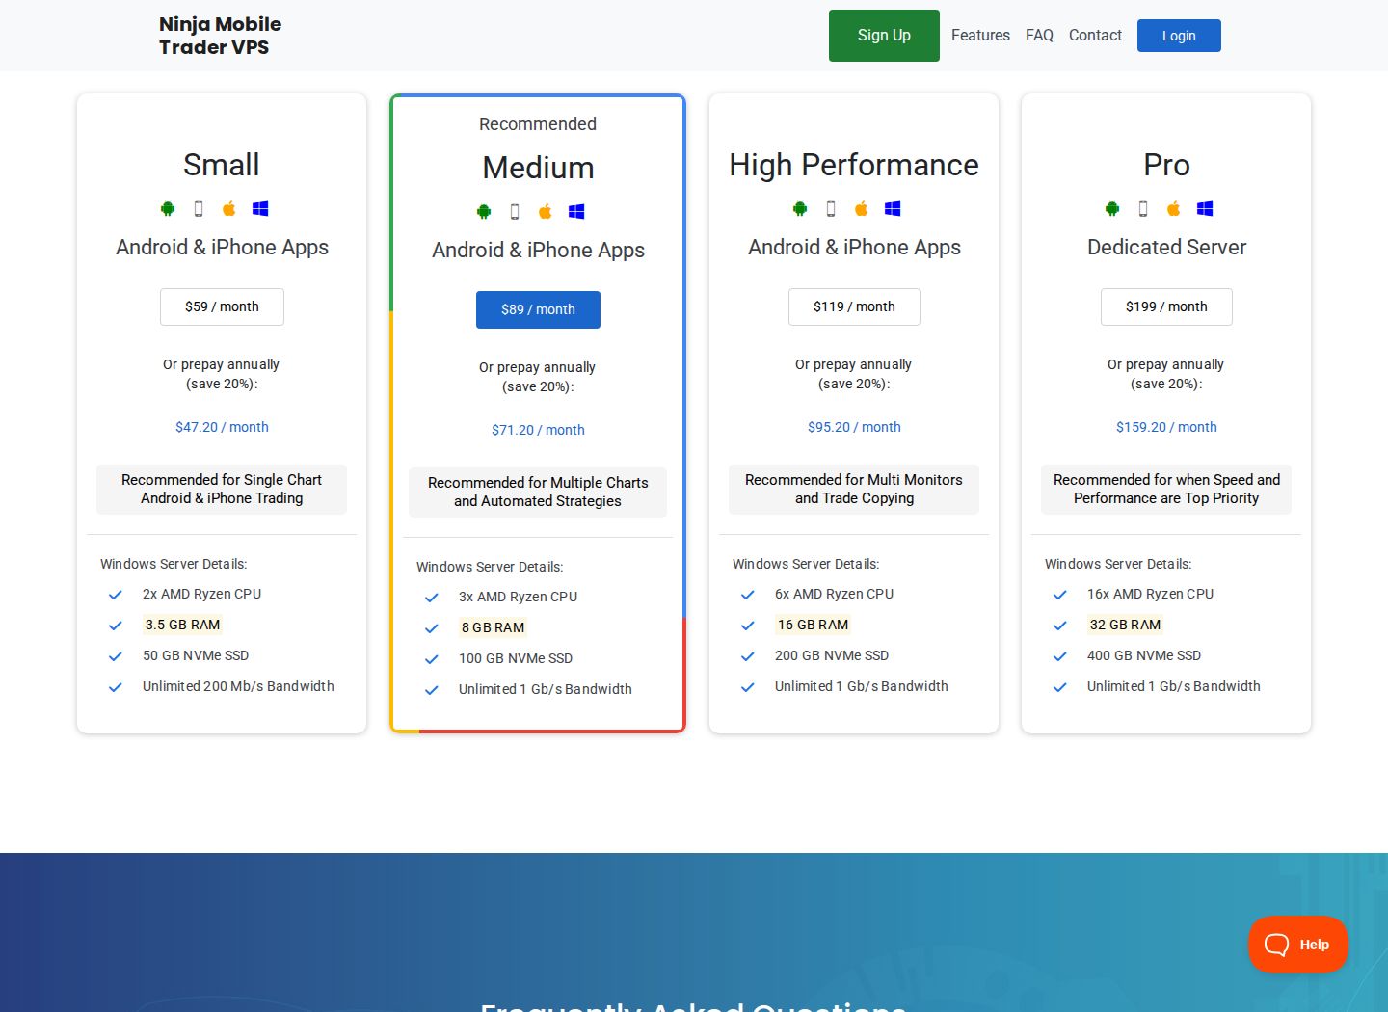Click the Windows icon in High Performance plan
The image size is (1388, 1012).
pyautogui.click(x=893, y=208)
